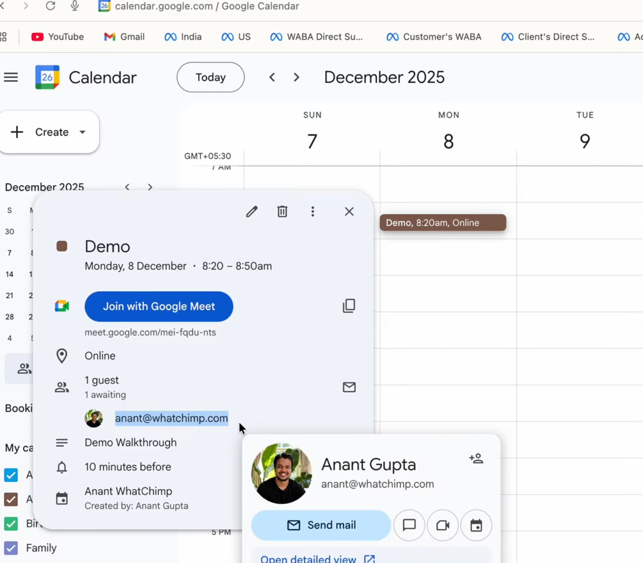Screen dimensions: 643x563
Task: Click the edit event pencil icon
Action: 252,211
